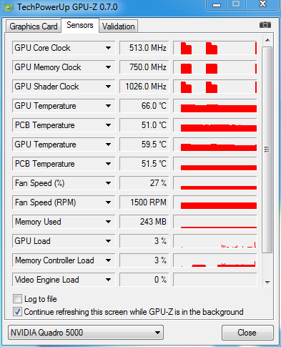Open the GPU Core Clock sensor dropdown
This screenshot has width=281, height=347.
[64, 48]
